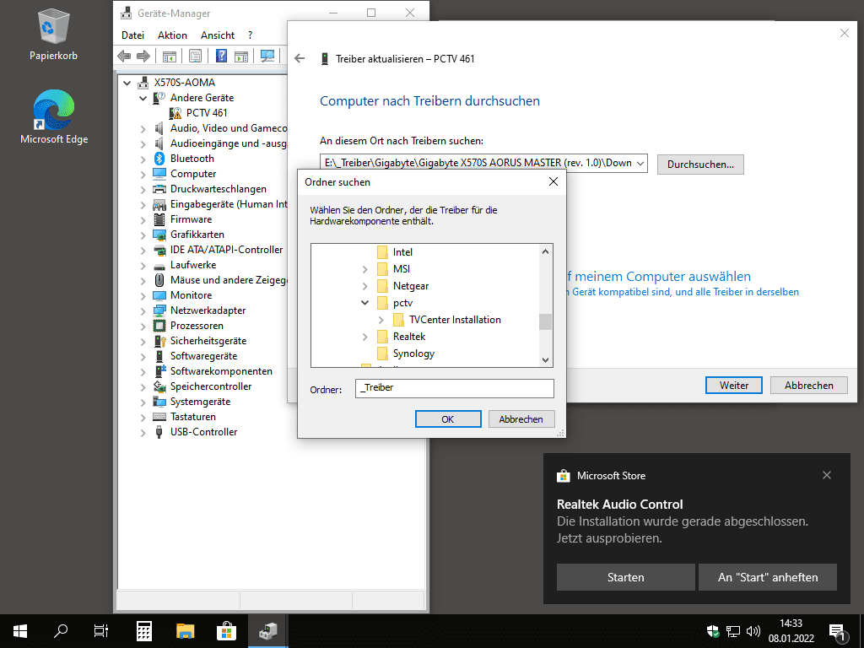Screen dimensions: 864x648
Task: Click the Monitore icon
Action: coord(159,295)
